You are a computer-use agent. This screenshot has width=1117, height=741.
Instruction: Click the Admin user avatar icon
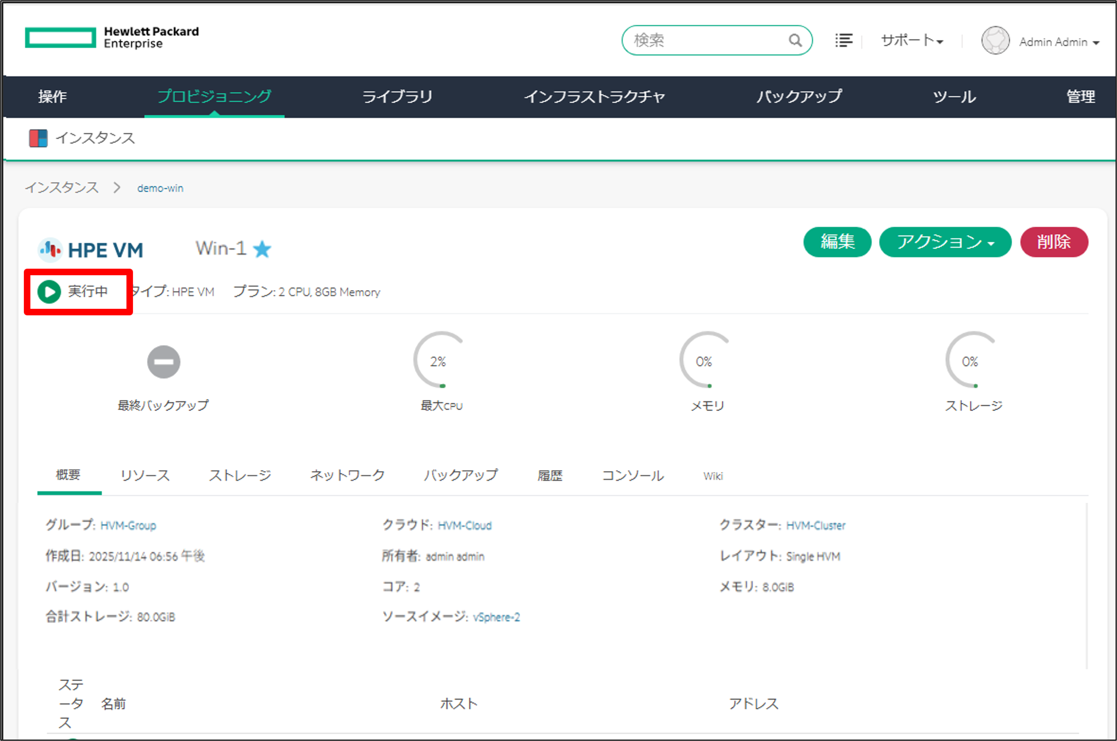click(x=995, y=40)
